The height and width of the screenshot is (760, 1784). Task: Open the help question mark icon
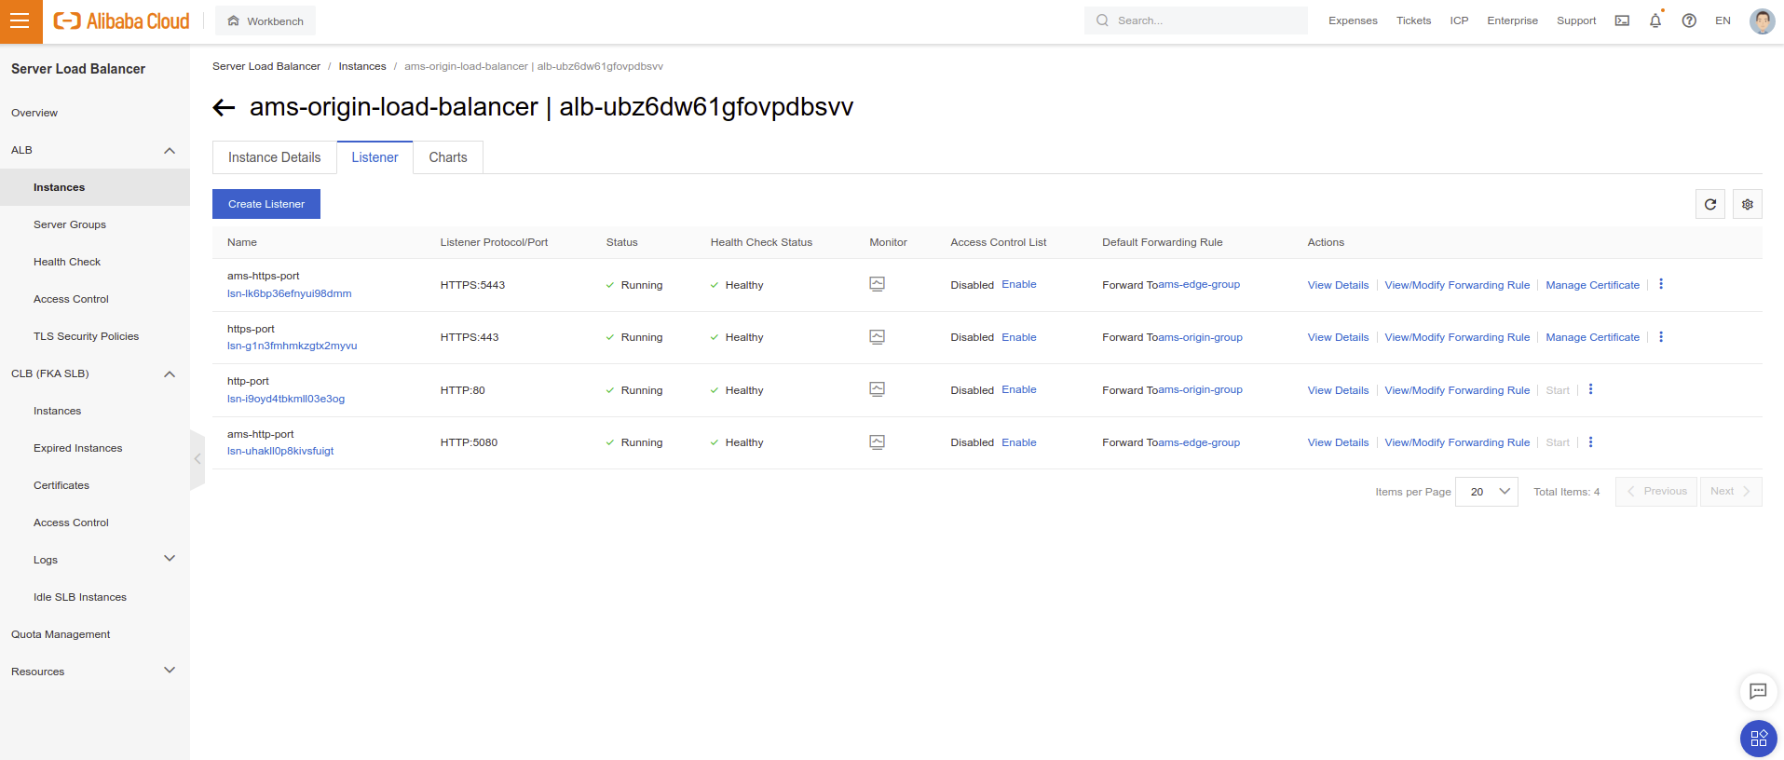(1689, 20)
